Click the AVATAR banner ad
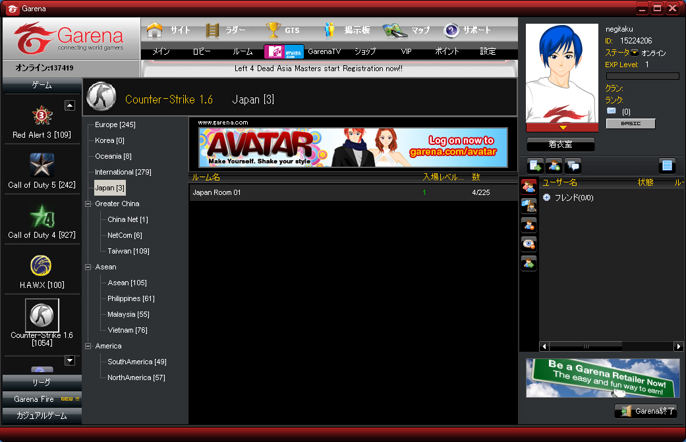Image resolution: width=686 pixels, height=442 pixels. click(x=353, y=148)
